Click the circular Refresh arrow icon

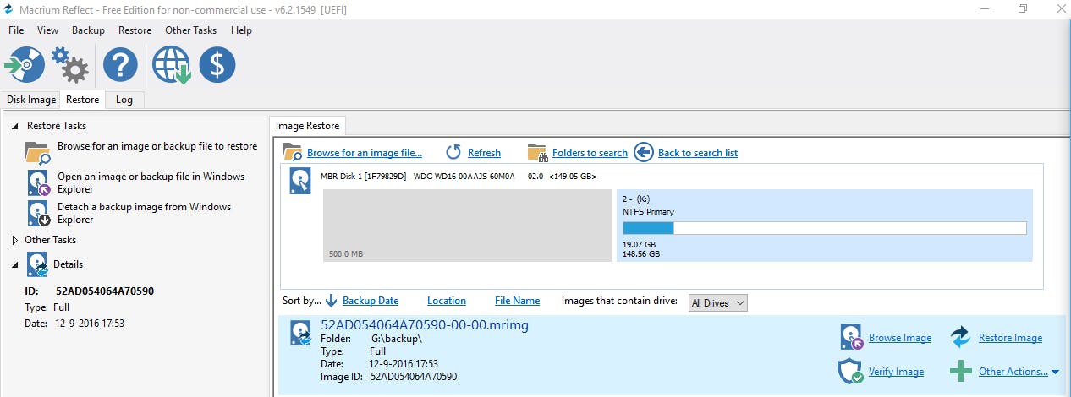[x=453, y=152]
